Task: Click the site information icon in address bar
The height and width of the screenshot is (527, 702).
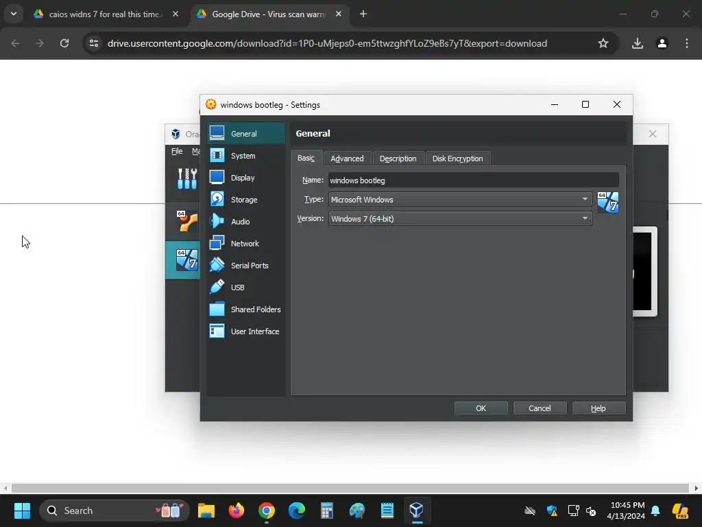Action: (94, 43)
